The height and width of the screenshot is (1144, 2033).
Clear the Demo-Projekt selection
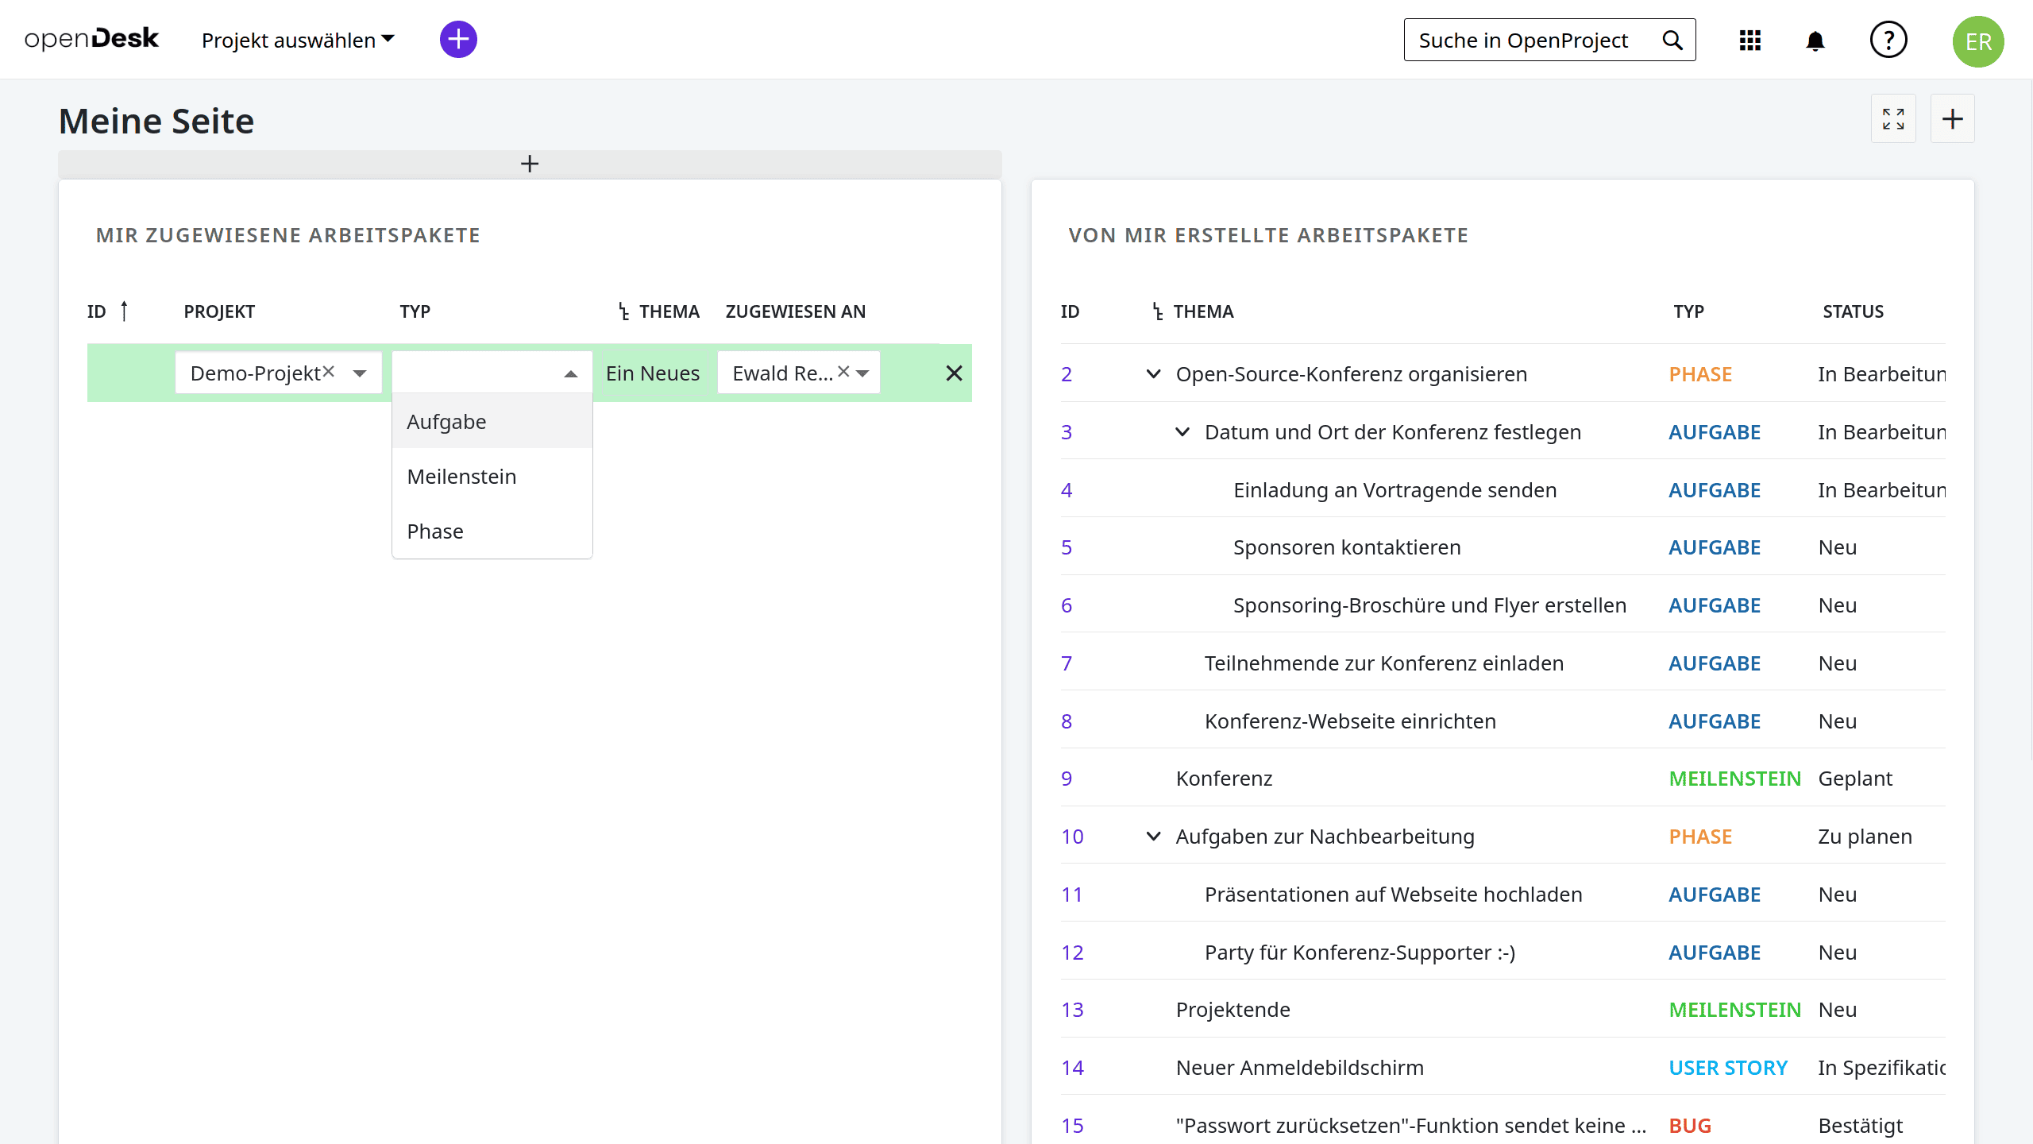329,372
